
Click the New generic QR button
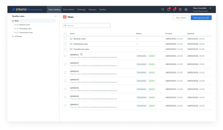(201, 18)
